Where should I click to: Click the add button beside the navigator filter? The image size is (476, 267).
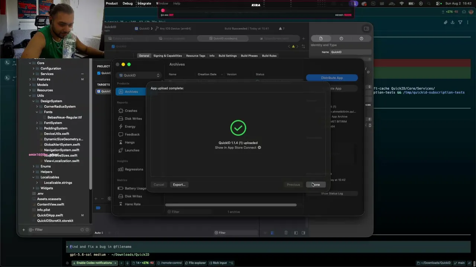click(23, 230)
